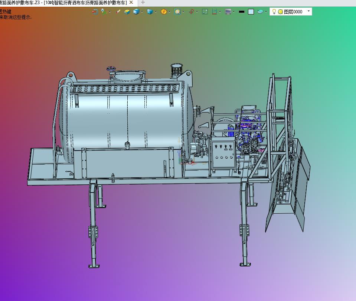Click the green square view icon
The height and width of the screenshot is (301, 356).
coord(205,12)
